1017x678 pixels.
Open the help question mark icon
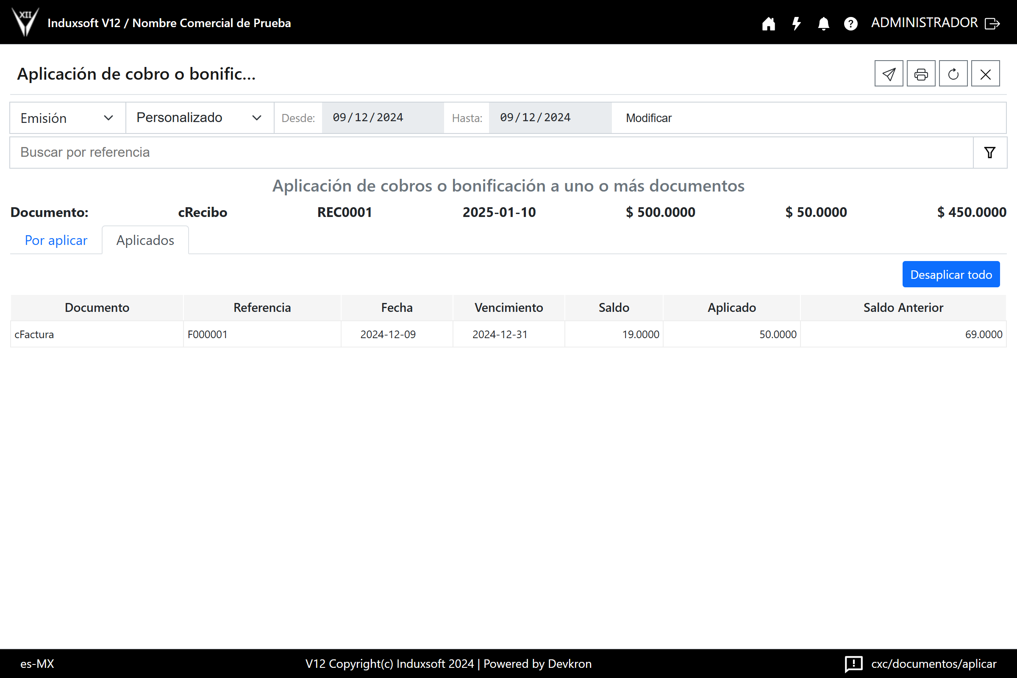click(850, 23)
